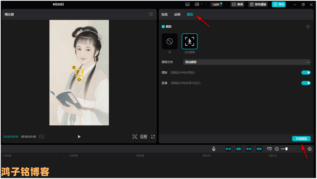Screen dimensions: 317x179
Task: Disable the 距离 distance switch
Action: [306, 83]
